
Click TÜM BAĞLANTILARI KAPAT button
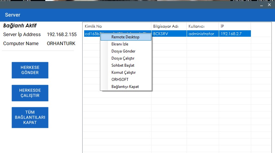coord(30,118)
